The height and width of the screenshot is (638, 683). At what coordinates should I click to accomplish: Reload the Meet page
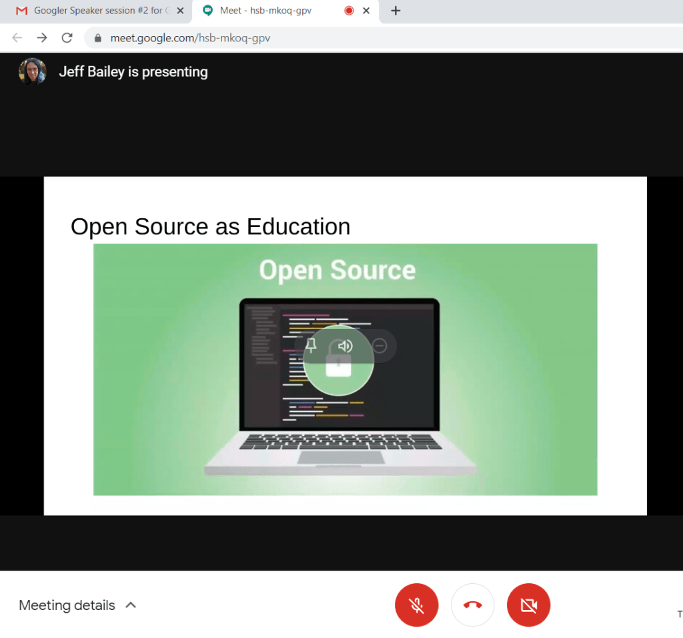coord(67,38)
